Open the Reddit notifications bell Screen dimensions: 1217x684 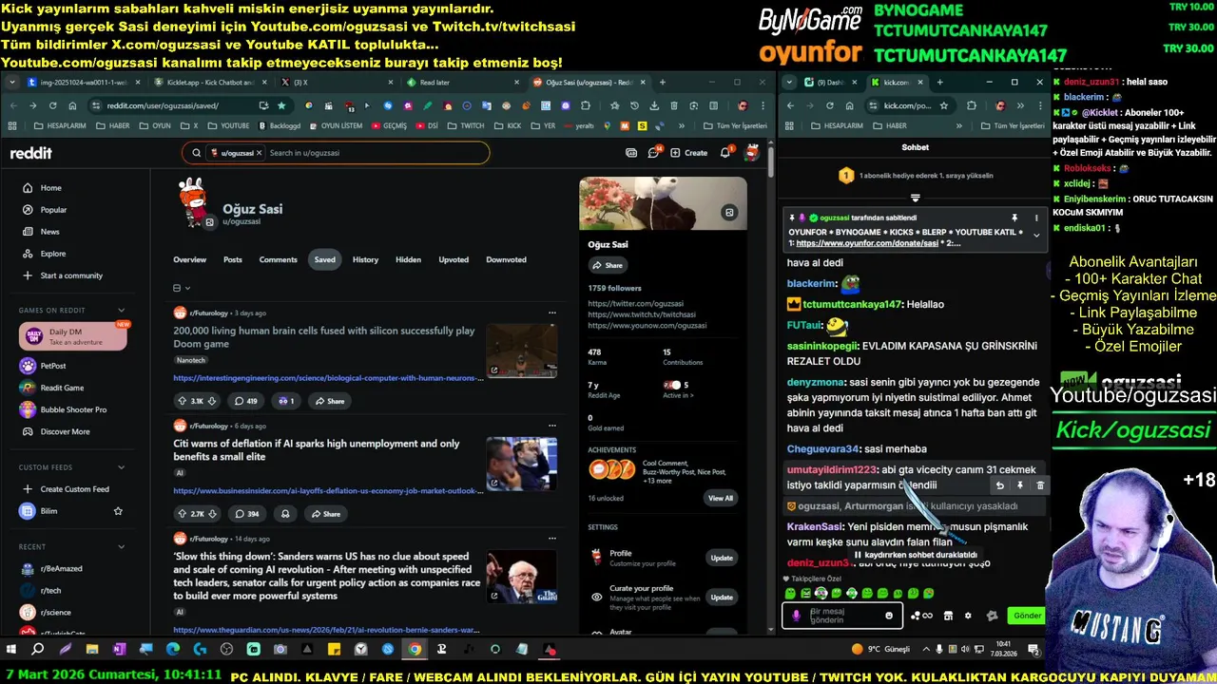point(725,152)
